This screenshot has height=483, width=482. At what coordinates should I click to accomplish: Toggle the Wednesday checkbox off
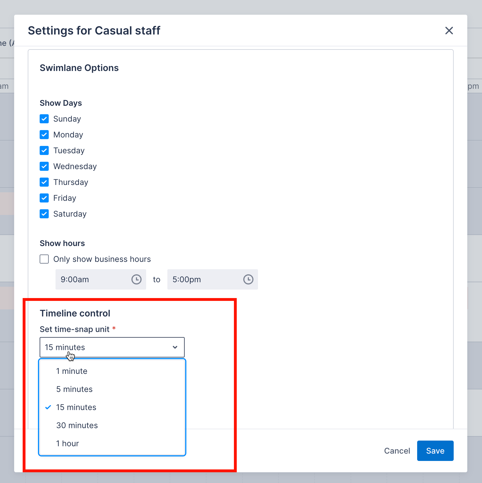click(44, 166)
